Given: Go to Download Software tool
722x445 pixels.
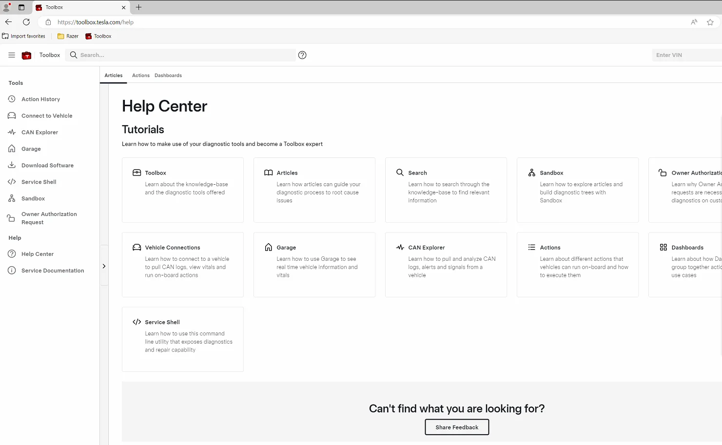Looking at the screenshot, I should 47,166.
